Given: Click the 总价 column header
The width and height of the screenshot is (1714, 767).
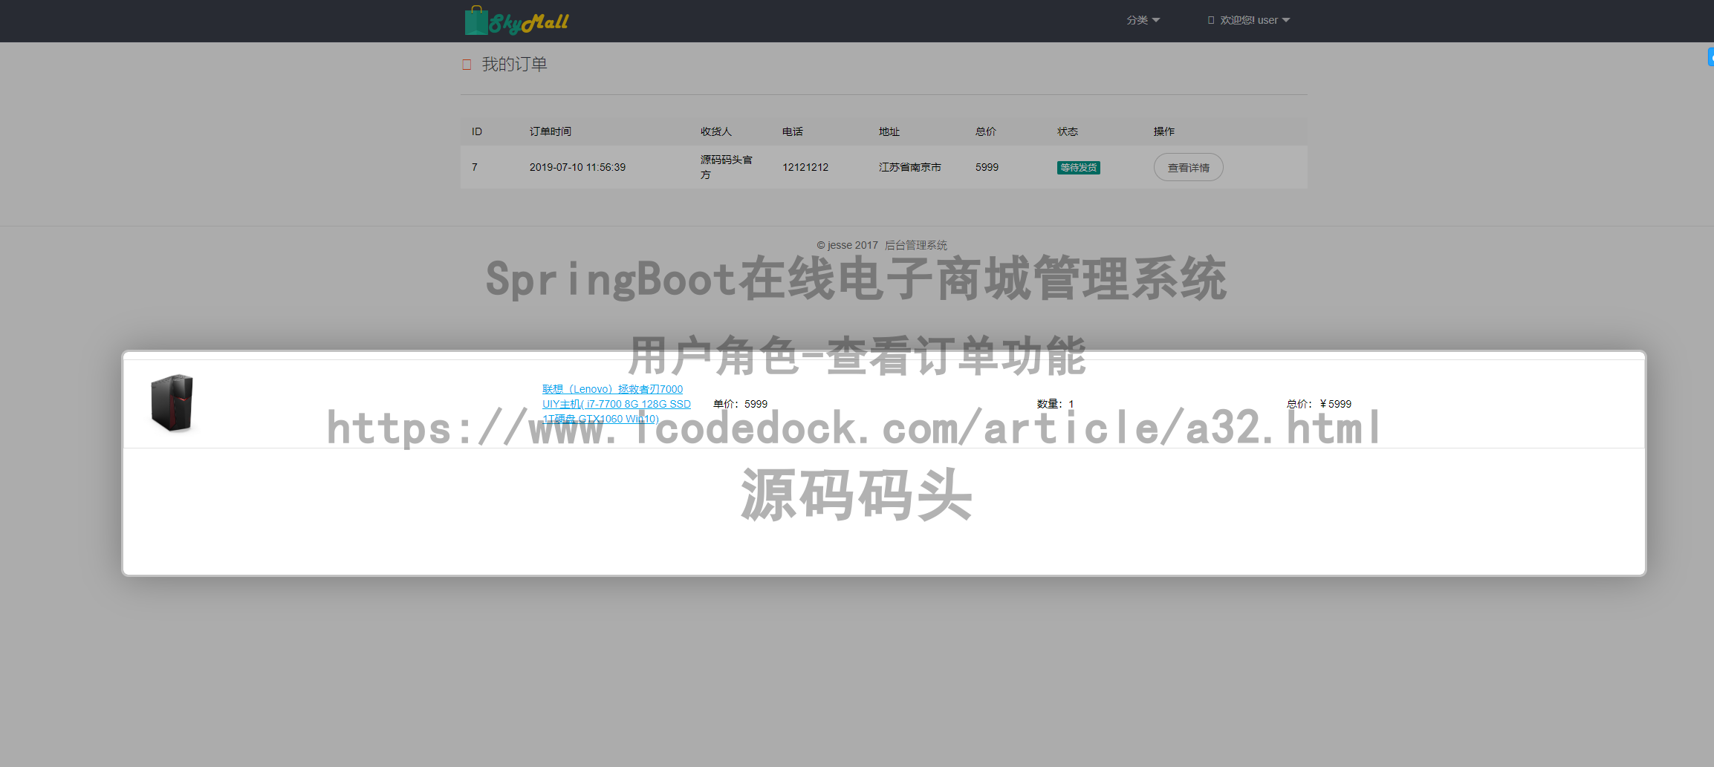Looking at the screenshot, I should (985, 131).
